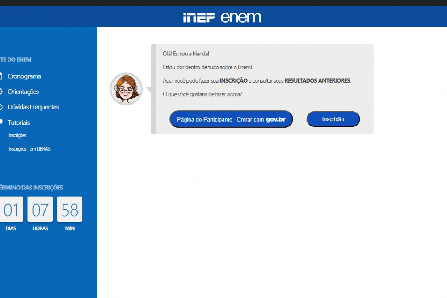Screen dimensions: 447x298
Task: Click the 01 DIAS countdown box
Action: point(11,209)
